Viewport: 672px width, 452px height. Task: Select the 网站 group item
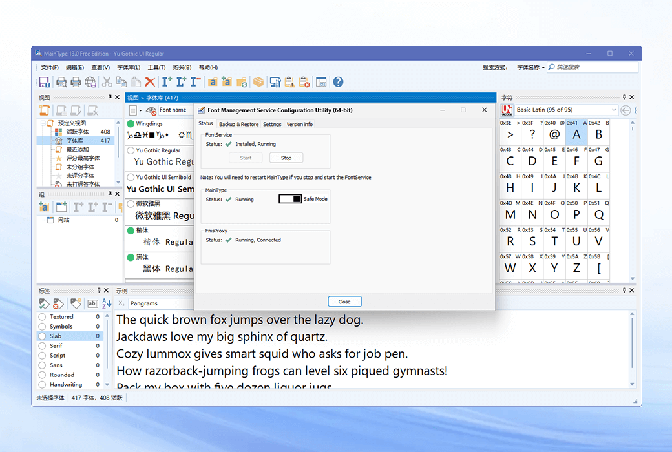coord(63,220)
